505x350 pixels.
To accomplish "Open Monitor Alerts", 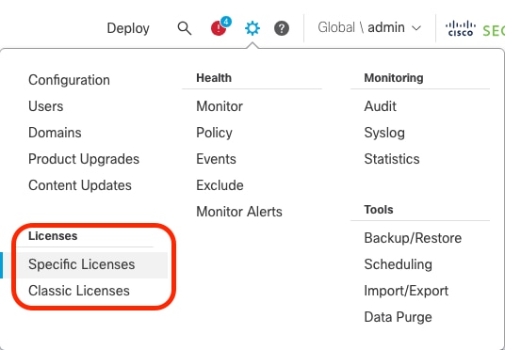I will click(x=239, y=212).
